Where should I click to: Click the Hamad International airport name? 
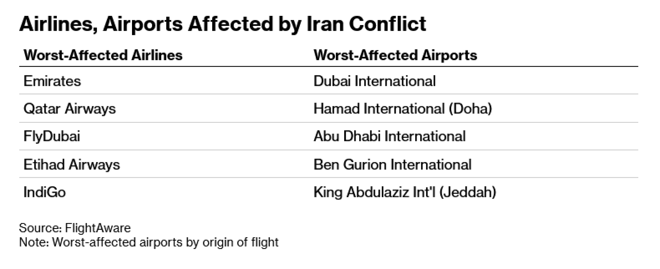(379, 109)
